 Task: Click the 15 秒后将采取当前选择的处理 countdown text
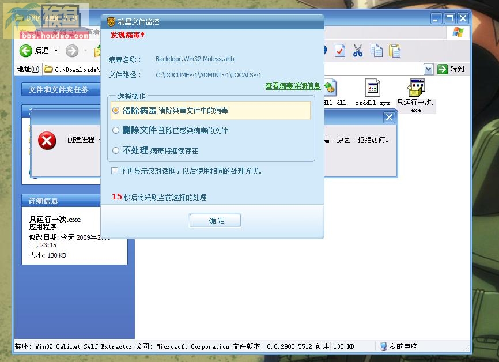pos(159,197)
